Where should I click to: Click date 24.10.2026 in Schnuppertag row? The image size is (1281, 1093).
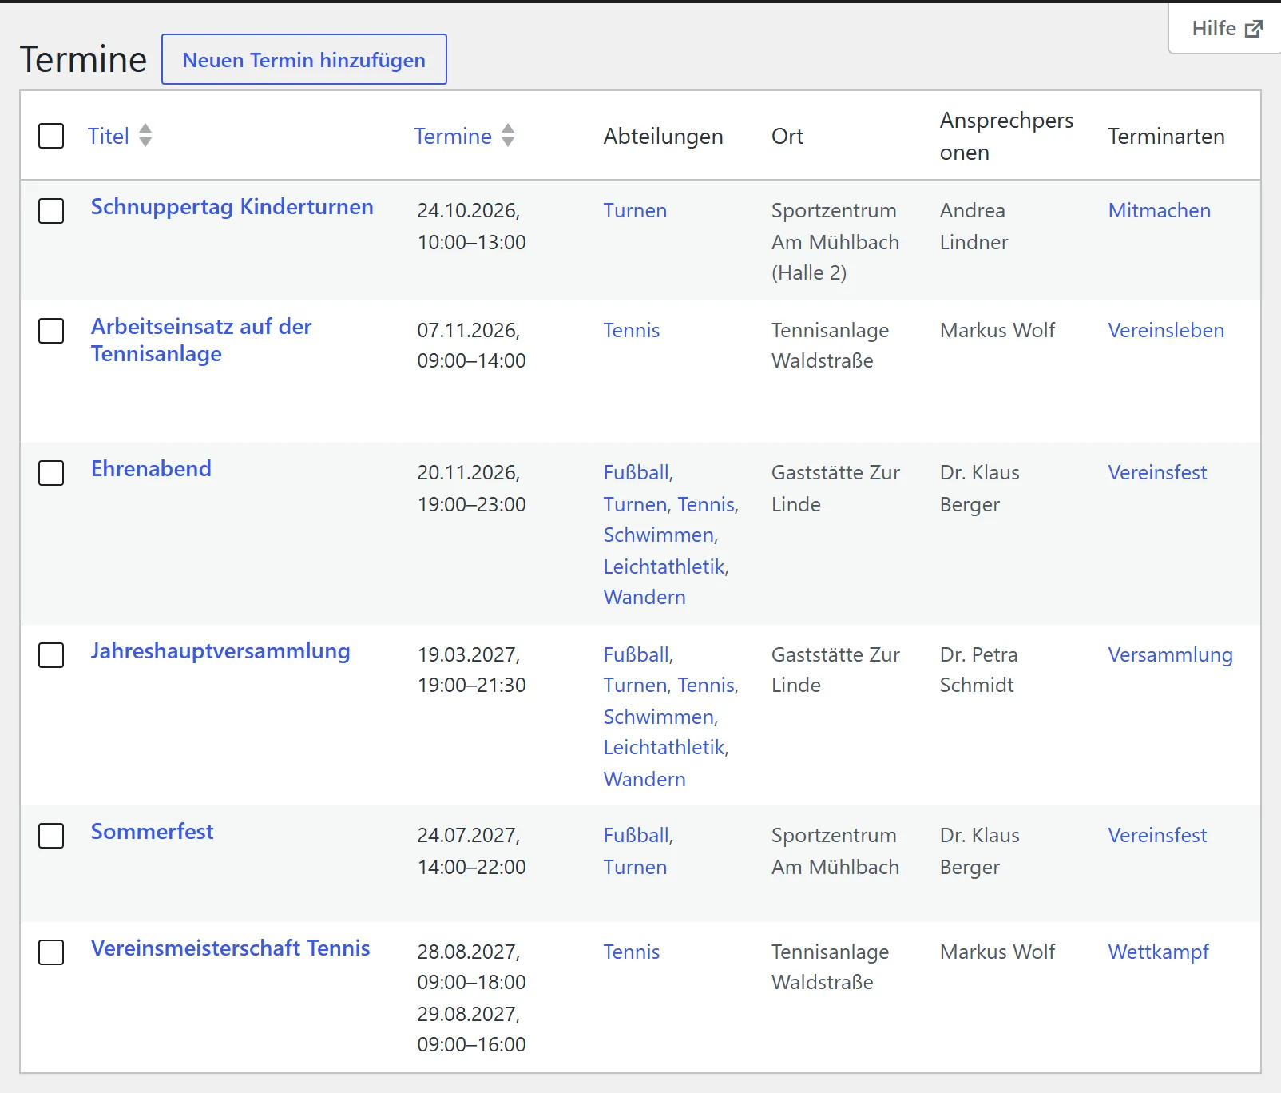pyautogui.click(x=468, y=211)
